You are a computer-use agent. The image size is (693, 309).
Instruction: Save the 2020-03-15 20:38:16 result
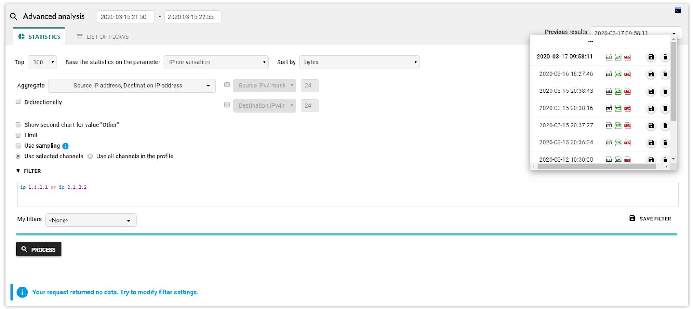pyautogui.click(x=651, y=108)
